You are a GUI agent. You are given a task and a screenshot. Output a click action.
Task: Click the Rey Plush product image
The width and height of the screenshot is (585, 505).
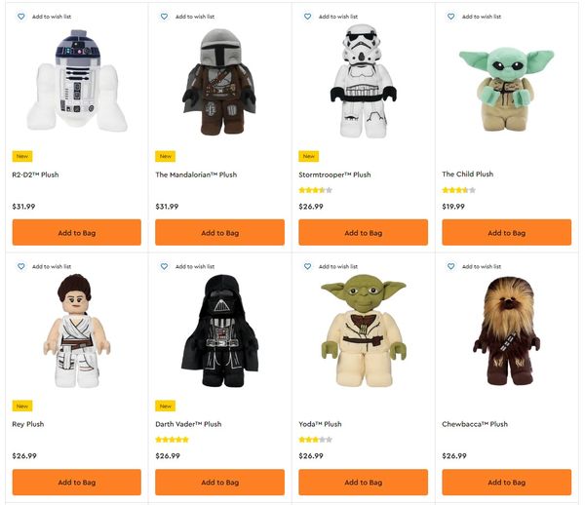[77, 330]
